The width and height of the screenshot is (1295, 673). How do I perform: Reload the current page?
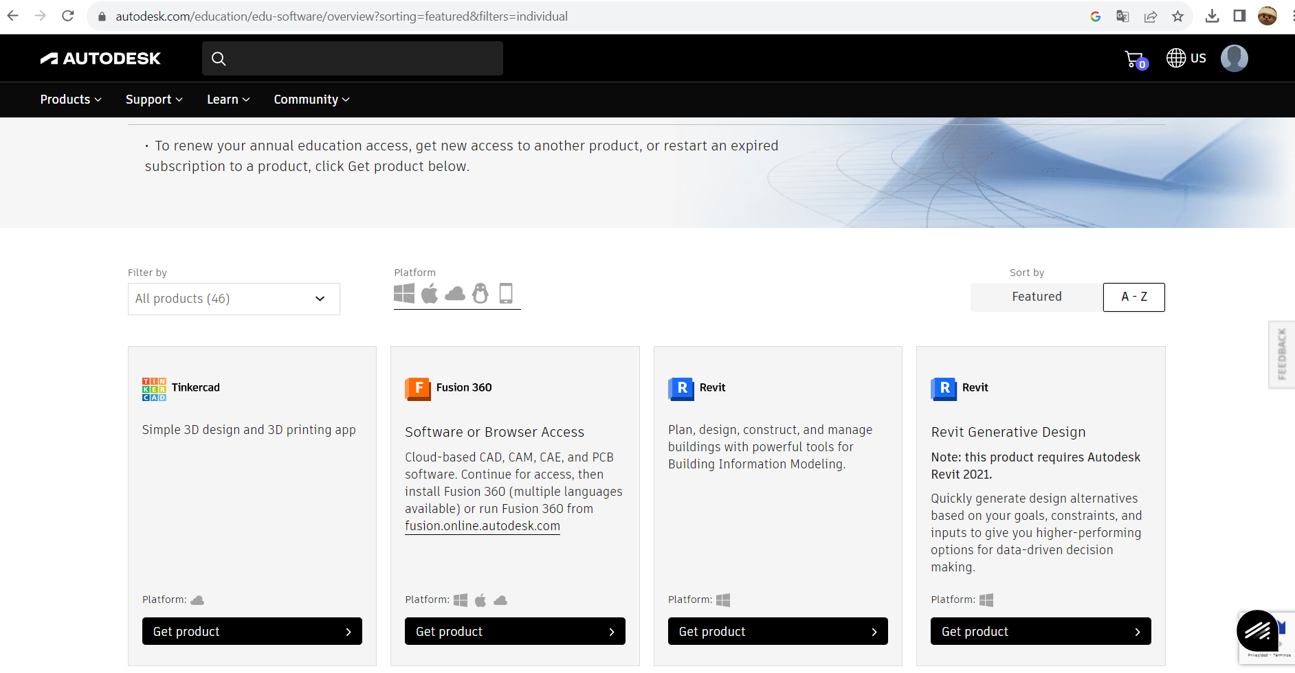(68, 16)
